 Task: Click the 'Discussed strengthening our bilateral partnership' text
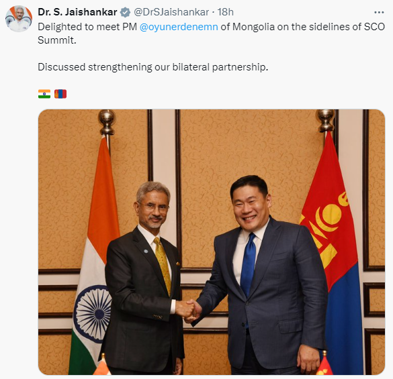click(153, 67)
